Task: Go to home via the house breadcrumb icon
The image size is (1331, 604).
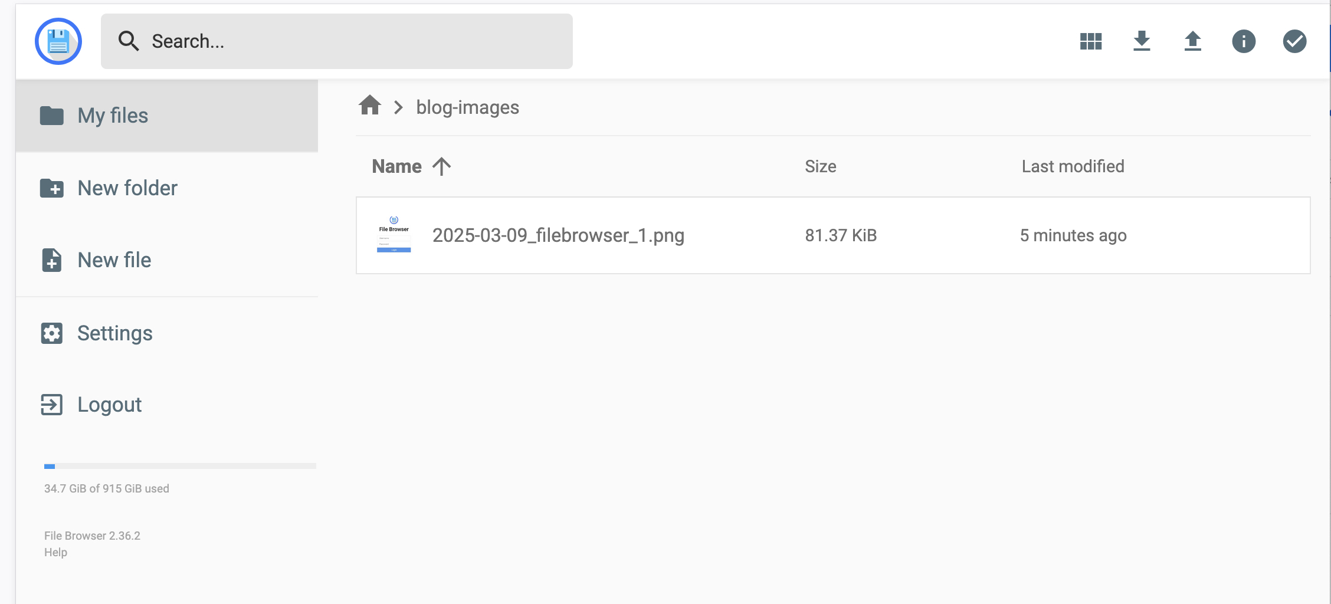Action: click(370, 106)
